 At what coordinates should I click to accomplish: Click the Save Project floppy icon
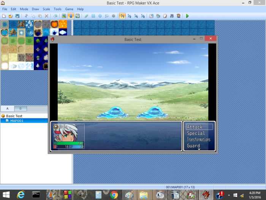(17, 16)
